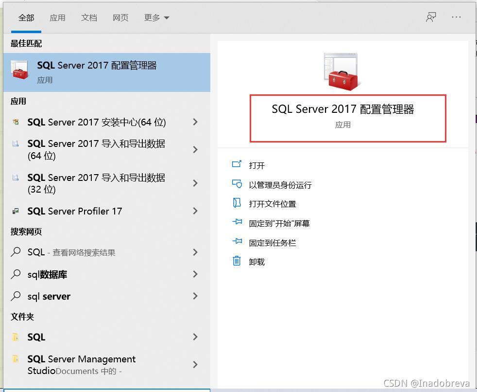The width and height of the screenshot is (477, 392).
Task: Click the run-as-administrator shield icon
Action: (237, 184)
